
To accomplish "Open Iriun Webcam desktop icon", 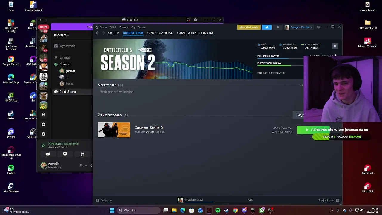I will point(11,188).
